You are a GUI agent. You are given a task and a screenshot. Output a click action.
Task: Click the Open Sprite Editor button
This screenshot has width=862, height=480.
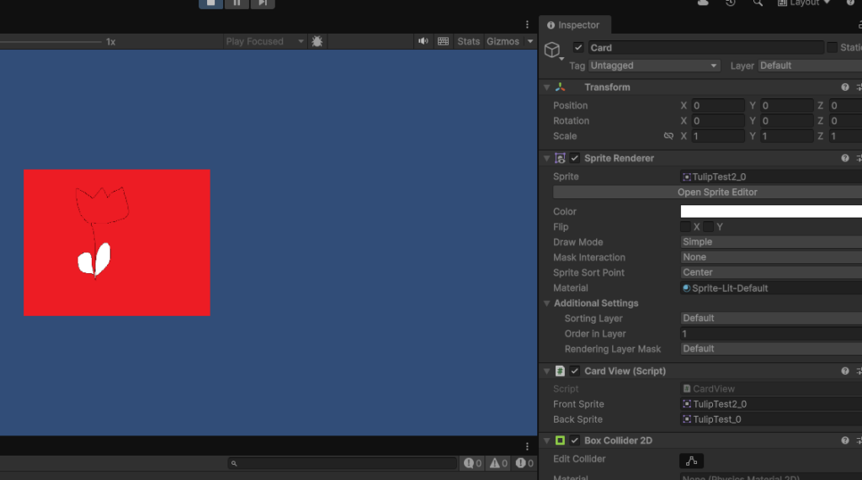[x=716, y=193]
